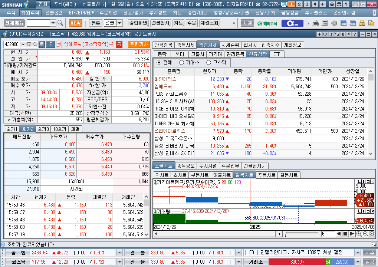The image size is (378, 267).
Task: Click the stock search magnifier next to 432980
Action: point(35,44)
